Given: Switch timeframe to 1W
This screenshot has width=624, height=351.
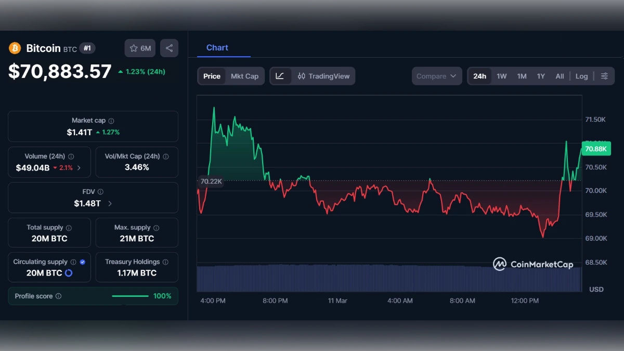Looking at the screenshot, I should pyautogui.click(x=501, y=75).
